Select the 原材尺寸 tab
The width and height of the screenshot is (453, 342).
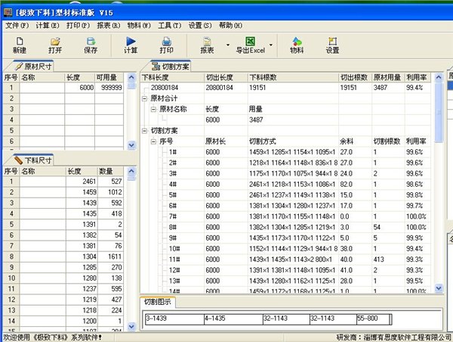click(33, 67)
